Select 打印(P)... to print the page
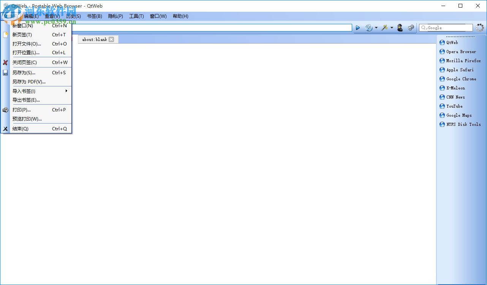Image resolution: width=487 pixels, height=285 pixels. point(41,110)
